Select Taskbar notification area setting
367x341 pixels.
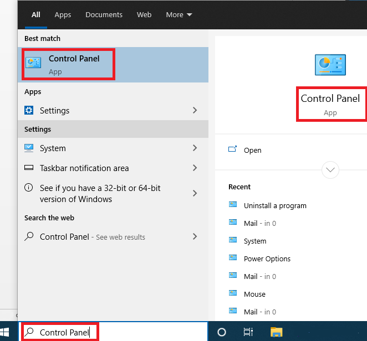[84, 168]
